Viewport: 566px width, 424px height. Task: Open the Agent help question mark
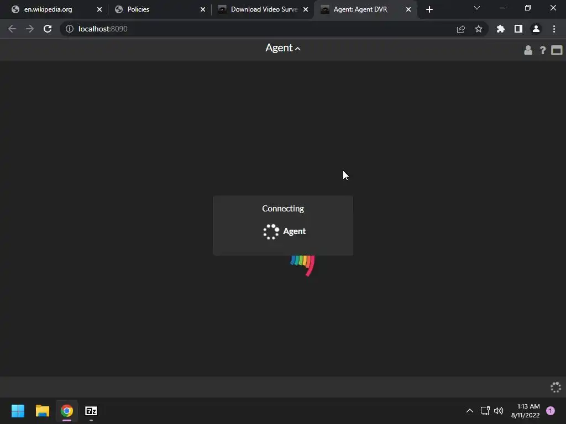tap(543, 50)
